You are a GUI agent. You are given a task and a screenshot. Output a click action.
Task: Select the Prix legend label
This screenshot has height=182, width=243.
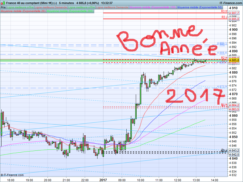coord(3,7)
